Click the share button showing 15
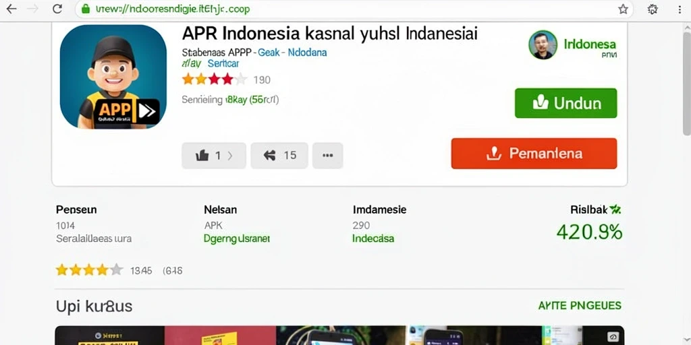Viewport: 691px width, 345px height. click(279, 156)
